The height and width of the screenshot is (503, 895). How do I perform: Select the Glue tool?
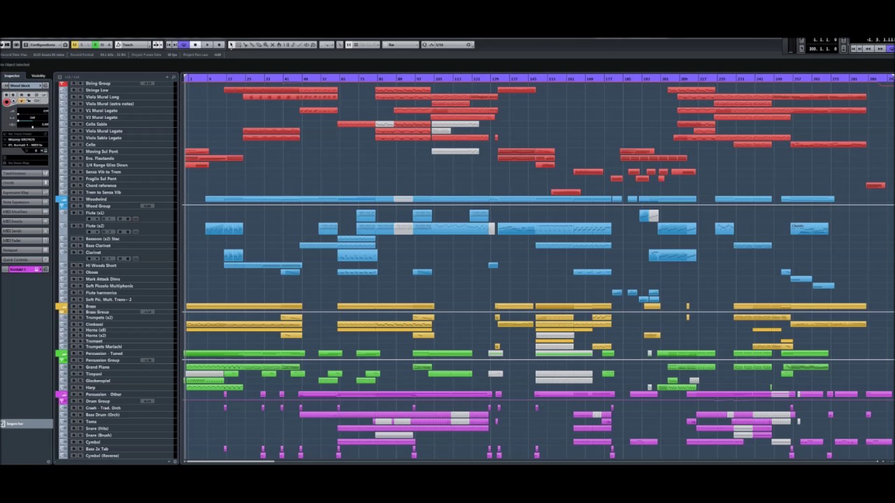(x=252, y=45)
